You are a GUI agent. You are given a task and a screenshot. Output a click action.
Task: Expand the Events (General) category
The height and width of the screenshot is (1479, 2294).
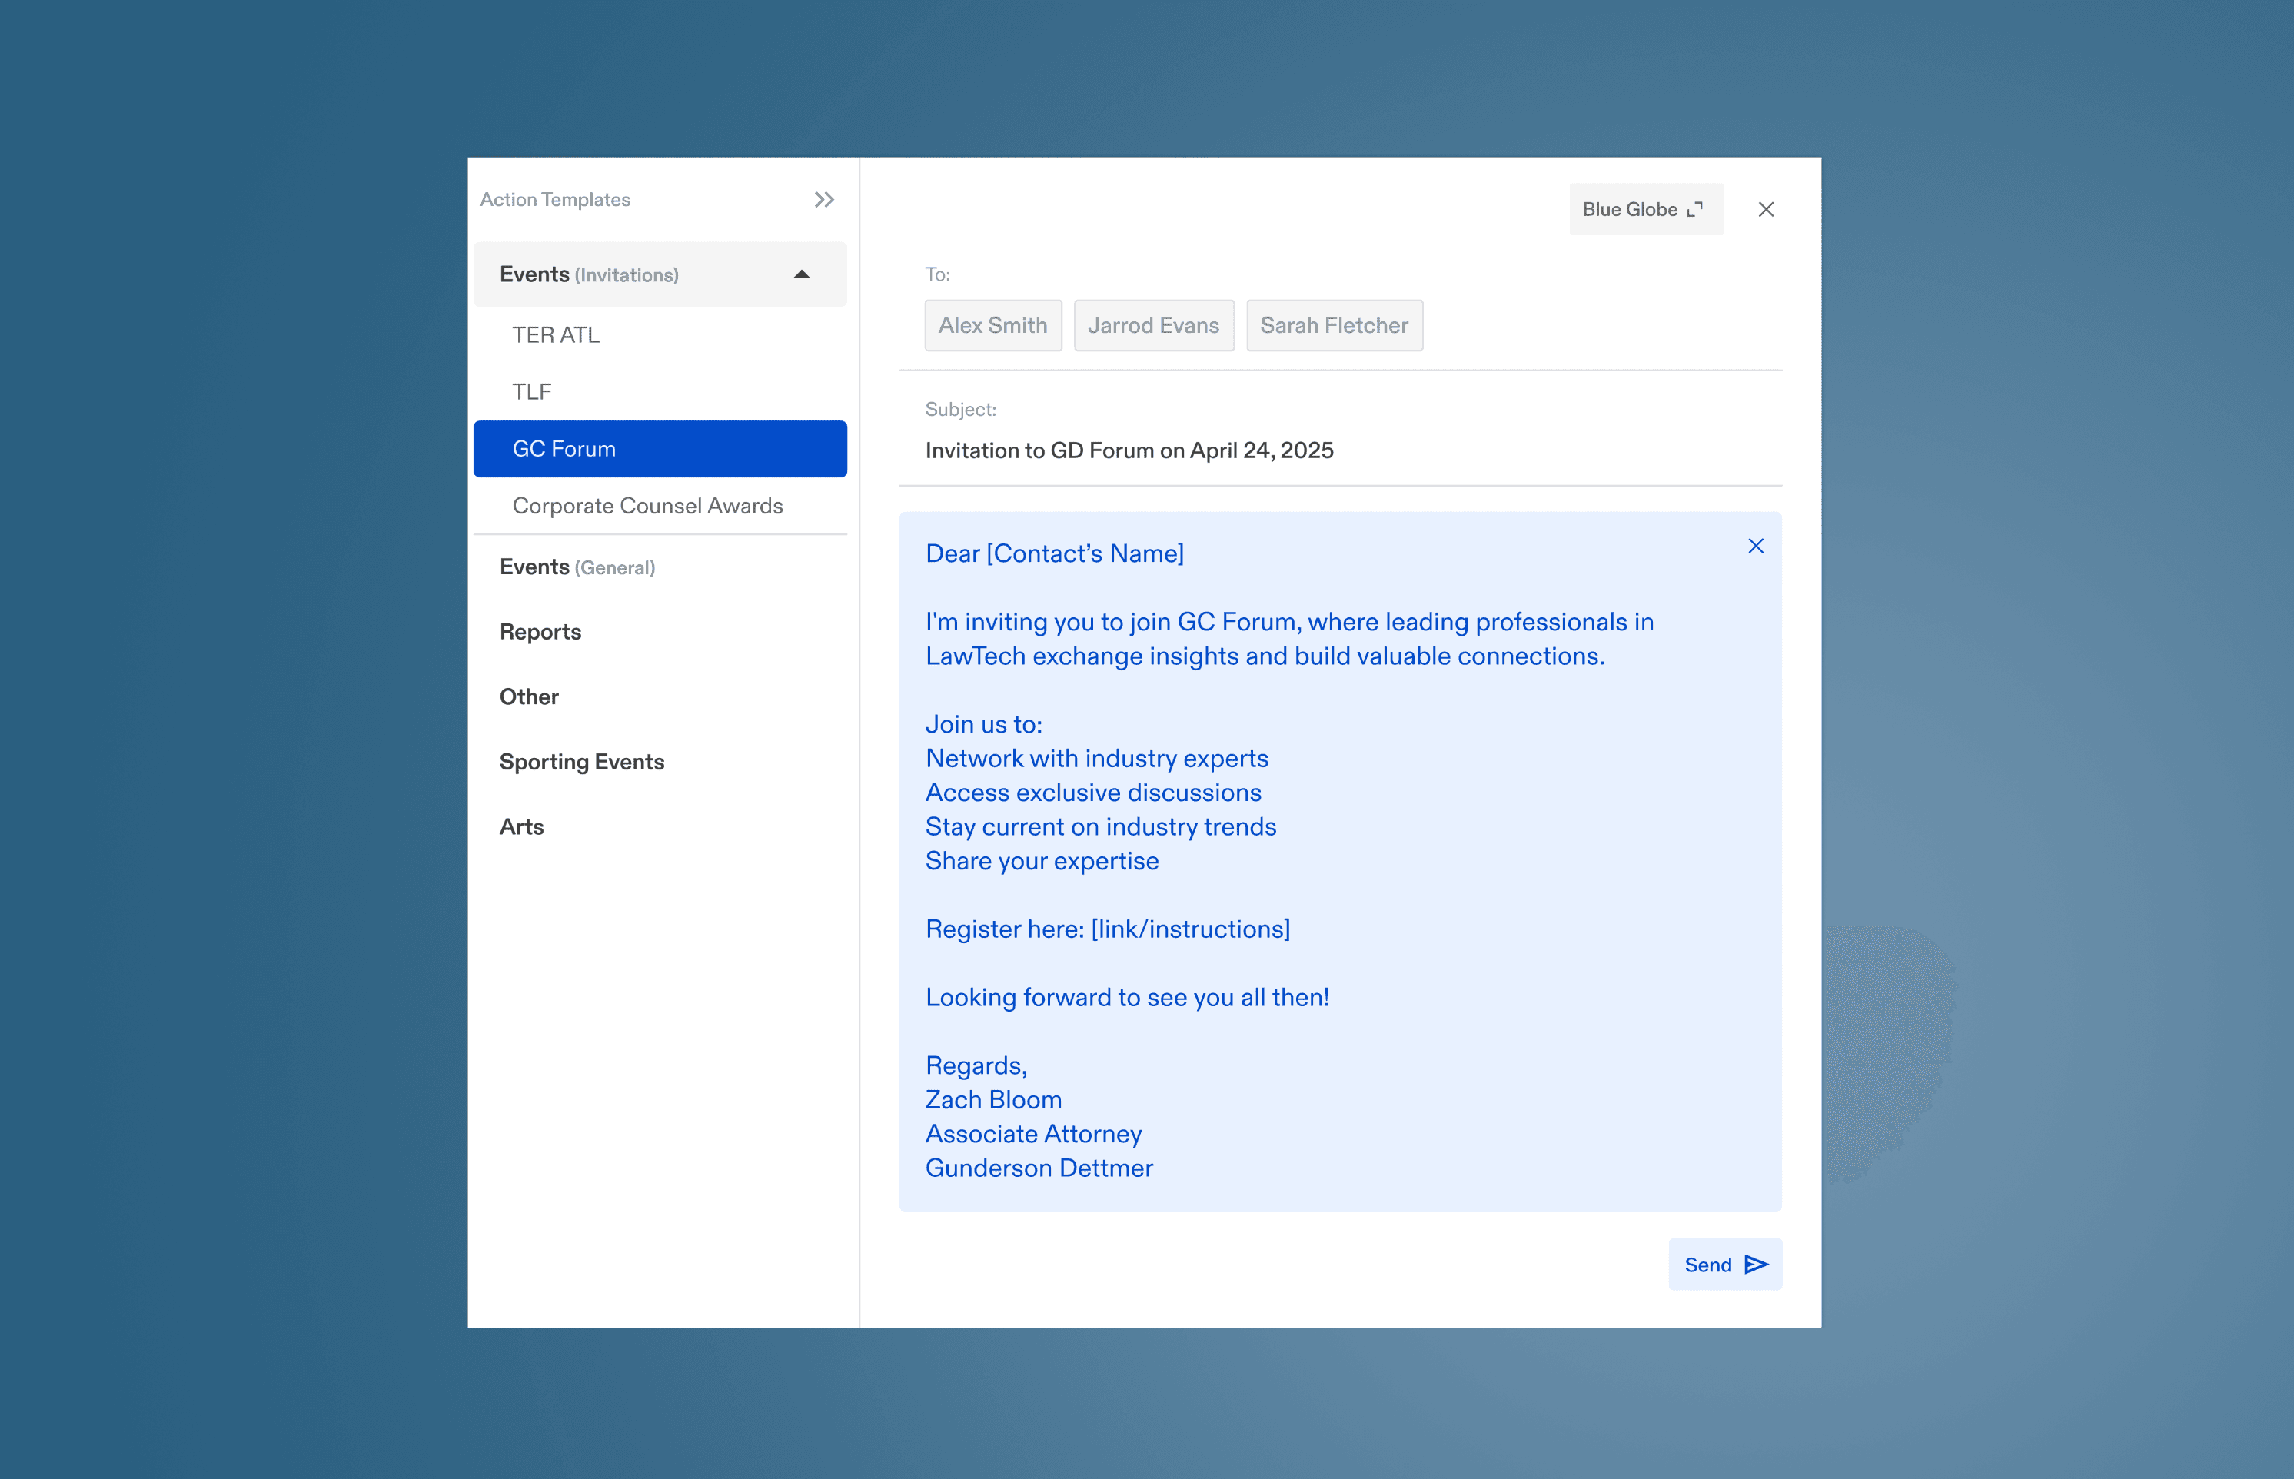point(577,567)
